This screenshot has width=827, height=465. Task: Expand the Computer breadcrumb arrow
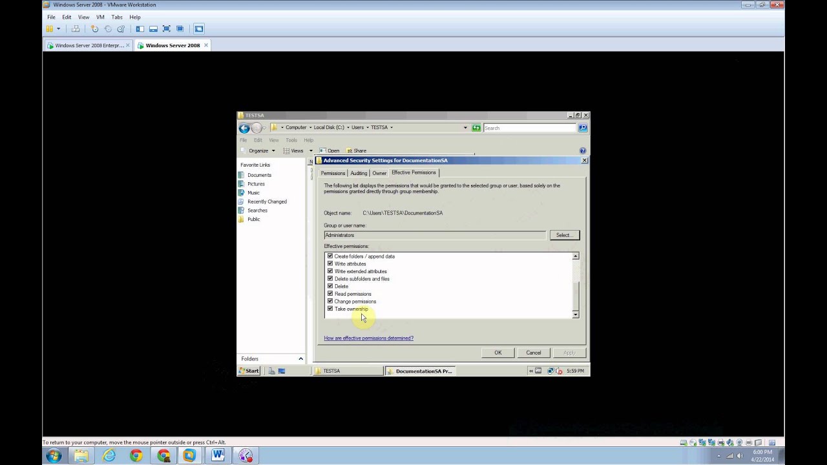click(310, 127)
